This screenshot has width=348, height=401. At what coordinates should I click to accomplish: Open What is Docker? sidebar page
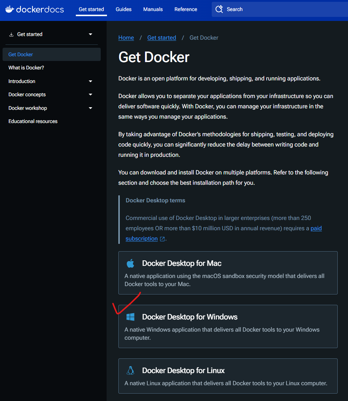click(x=26, y=68)
